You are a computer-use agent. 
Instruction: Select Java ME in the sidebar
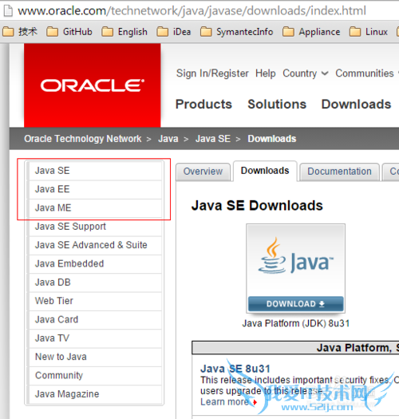[x=95, y=208]
